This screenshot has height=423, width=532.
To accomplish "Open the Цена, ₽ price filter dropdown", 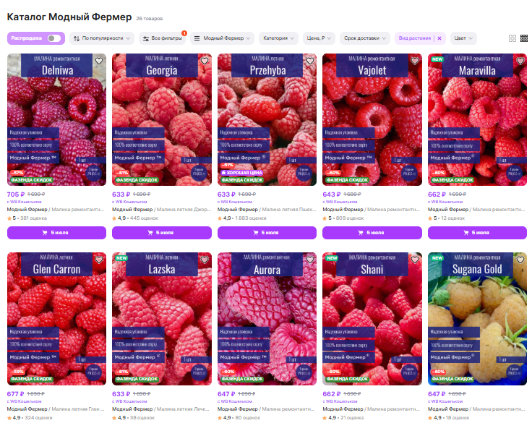I will pyautogui.click(x=319, y=38).
